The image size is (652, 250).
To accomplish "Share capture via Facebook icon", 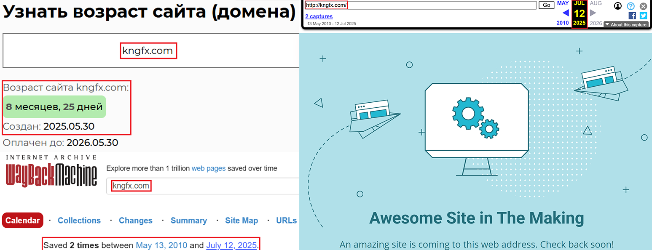I will pos(632,16).
